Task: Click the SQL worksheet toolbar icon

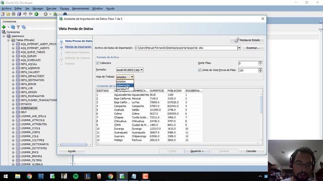Action: (55, 14)
